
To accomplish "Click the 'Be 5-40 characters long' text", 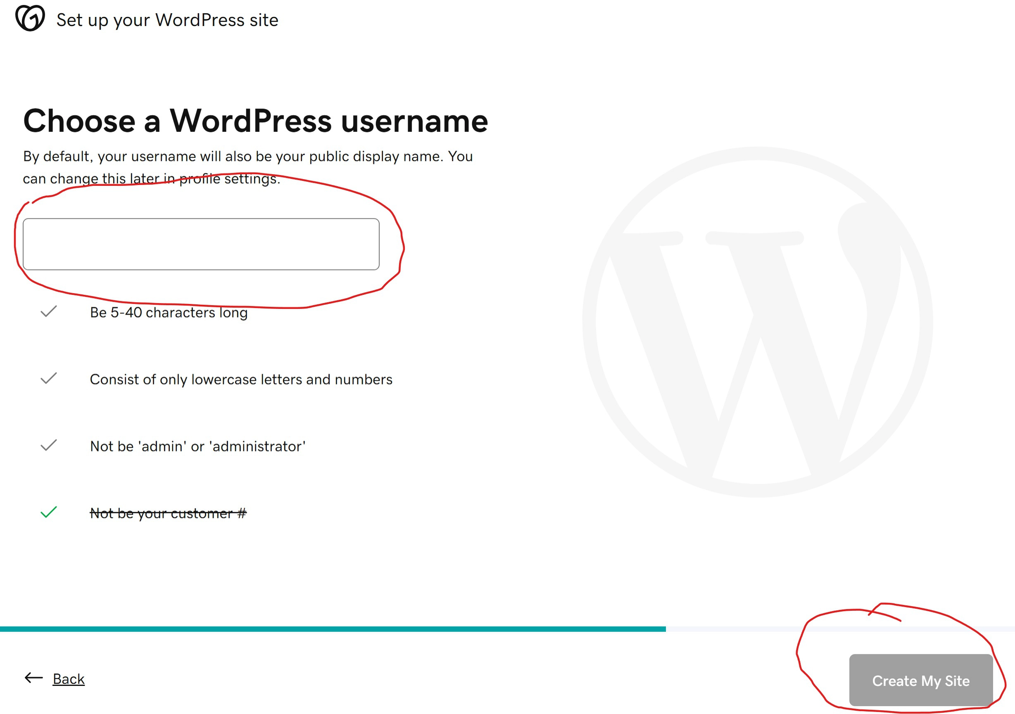I will click(x=169, y=312).
